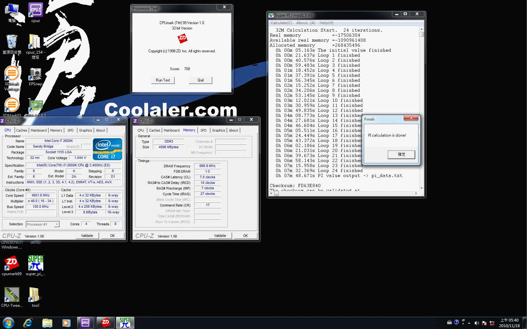Switch to About tab in left CPU-Z
Viewport: 527px width, 329px height.
click(100, 130)
